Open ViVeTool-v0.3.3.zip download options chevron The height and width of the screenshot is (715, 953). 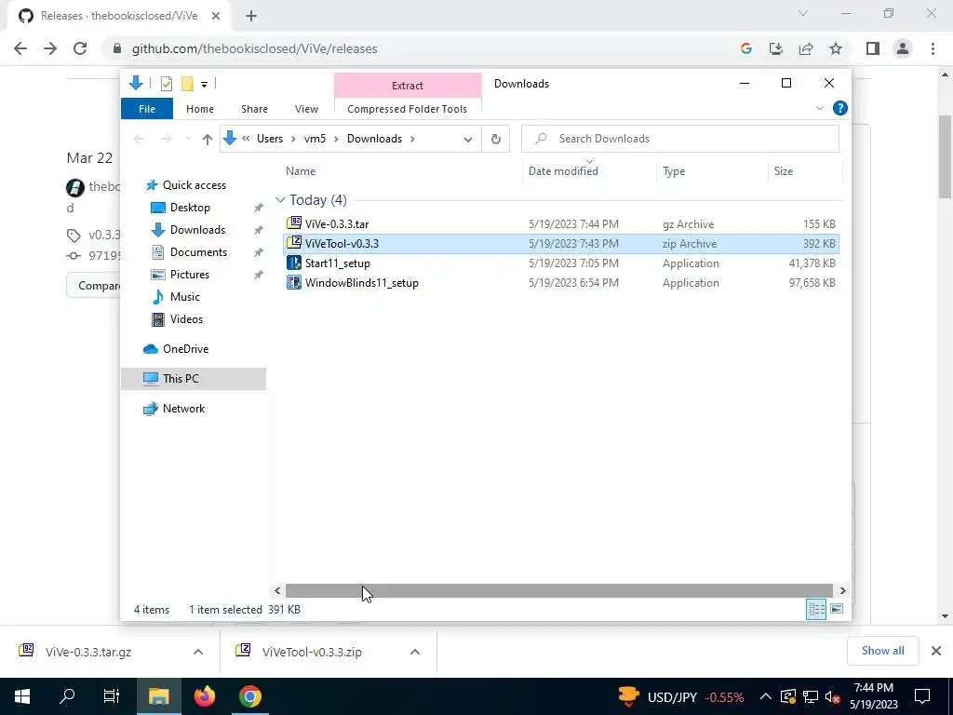point(415,652)
